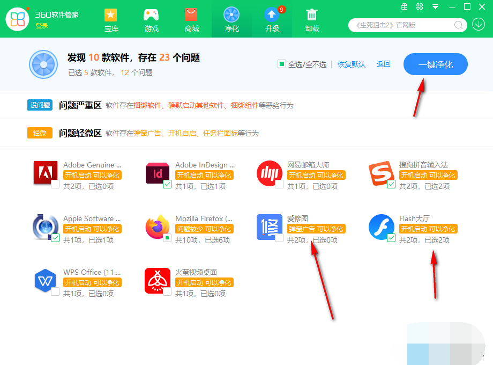Open the skin/grid icon in title bar
493x365 pixels.
click(x=404, y=6)
